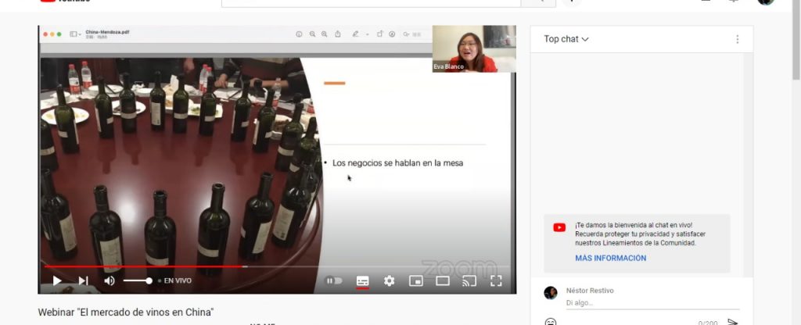Click the YouTube logo

[x=65, y=1]
